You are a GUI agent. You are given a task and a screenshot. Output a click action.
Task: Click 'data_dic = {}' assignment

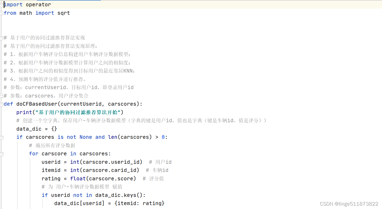pos(37,129)
